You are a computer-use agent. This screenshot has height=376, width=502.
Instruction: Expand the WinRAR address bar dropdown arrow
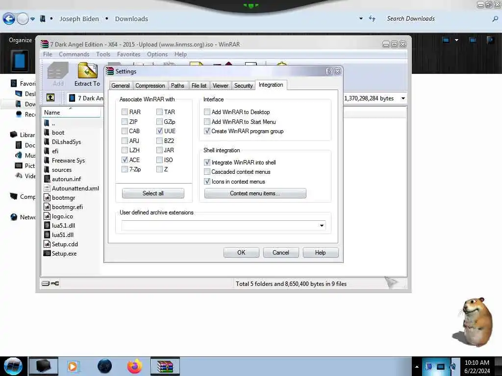point(403,98)
